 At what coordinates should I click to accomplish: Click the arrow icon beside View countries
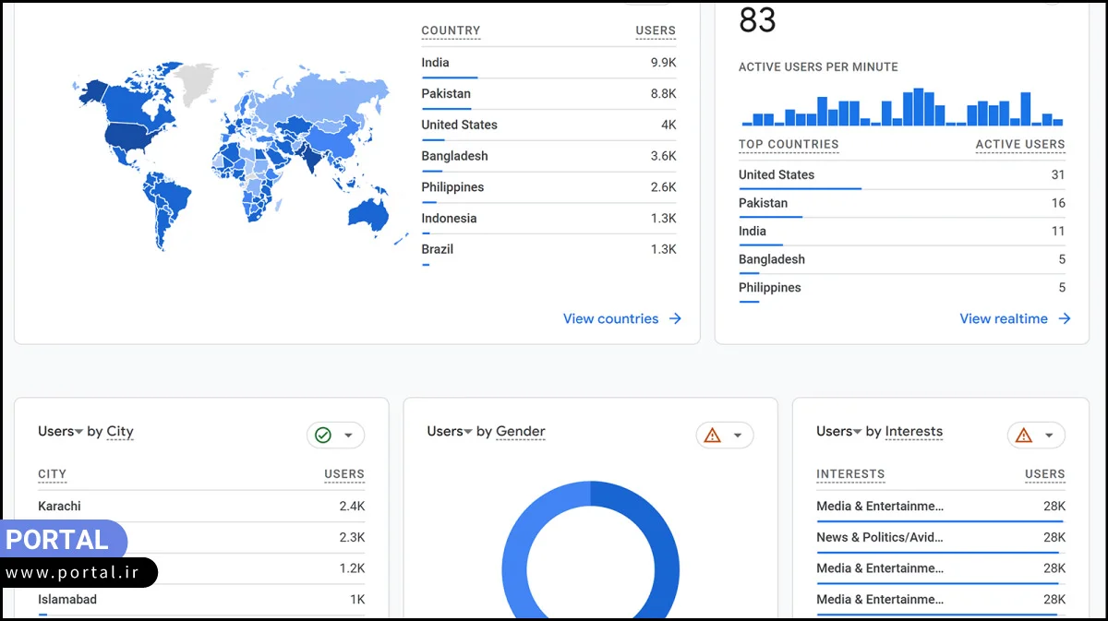tap(675, 318)
